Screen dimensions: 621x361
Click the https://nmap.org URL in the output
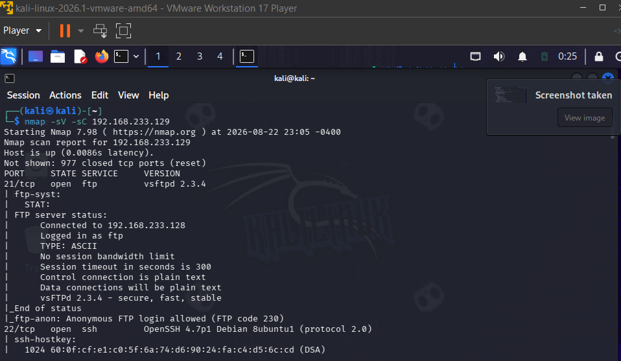point(154,132)
